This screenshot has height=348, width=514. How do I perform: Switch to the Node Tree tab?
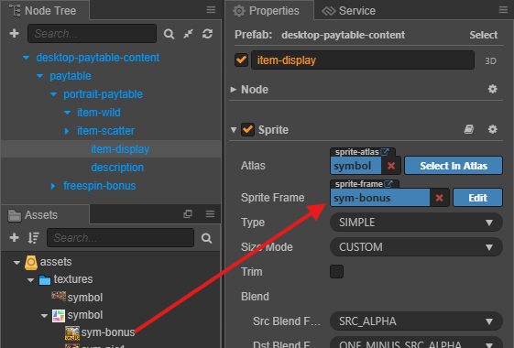(44, 10)
